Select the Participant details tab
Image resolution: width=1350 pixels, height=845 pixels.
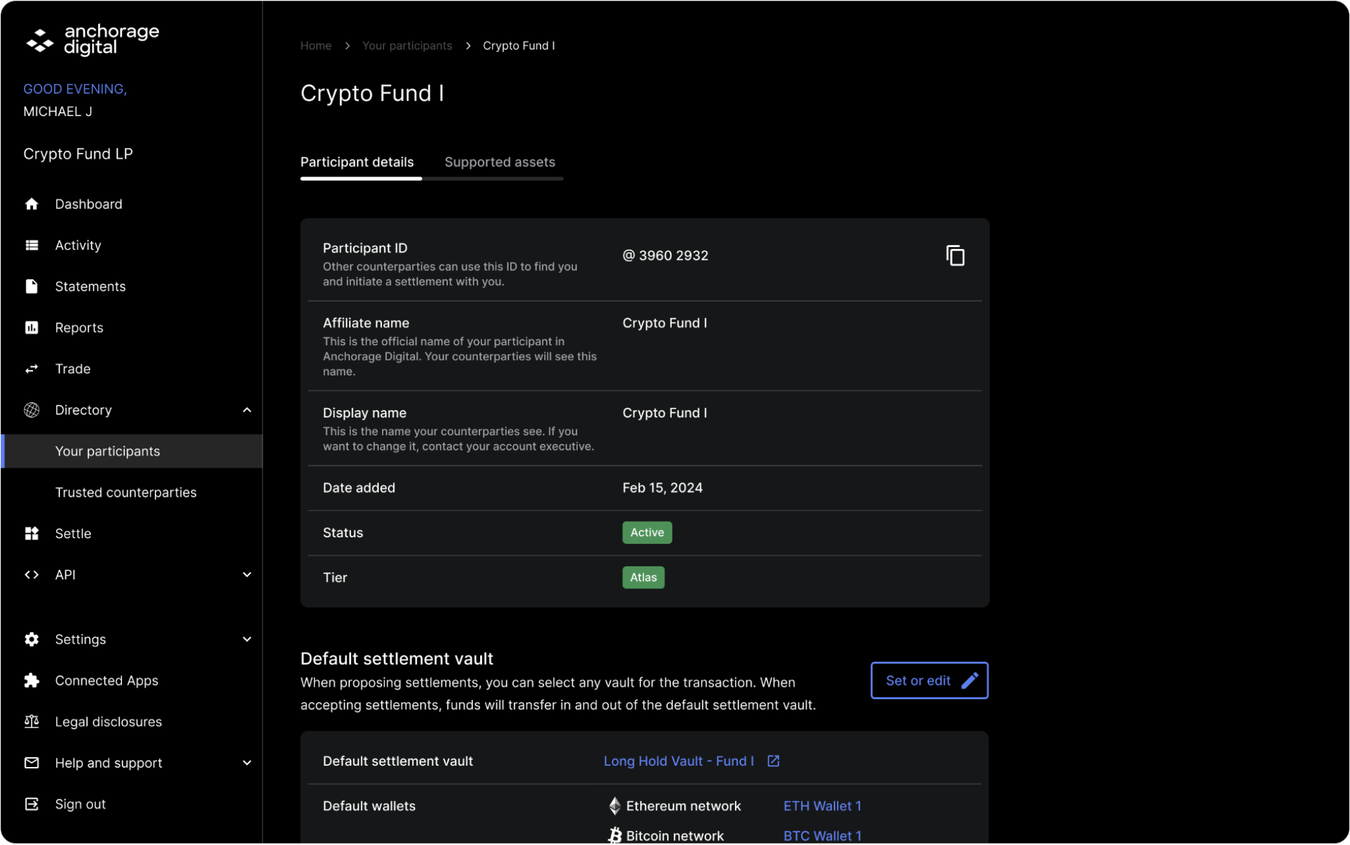pos(358,163)
